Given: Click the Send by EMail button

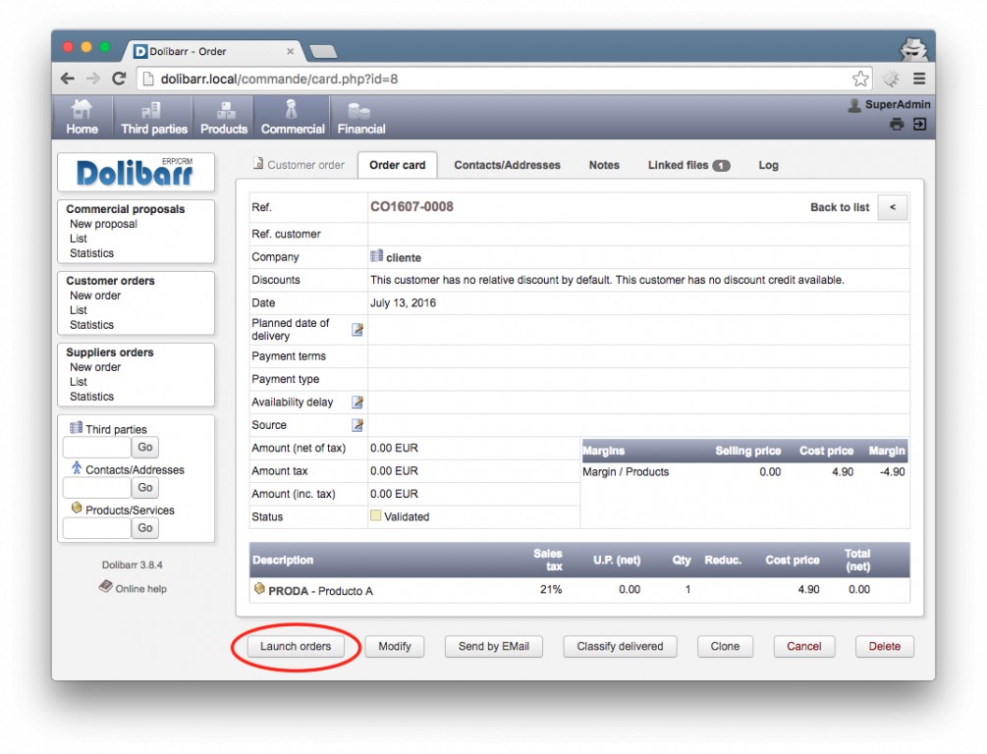Looking at the screenshot, I should 493,646.
